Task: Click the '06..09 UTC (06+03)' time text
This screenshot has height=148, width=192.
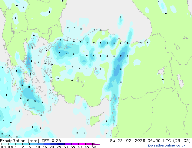Action: point(169,141)
